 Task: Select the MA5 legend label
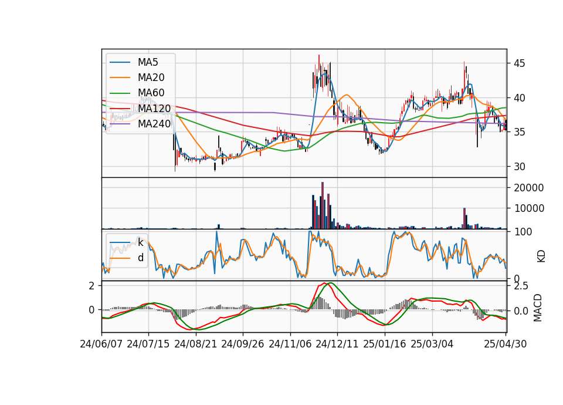(148, 62)
